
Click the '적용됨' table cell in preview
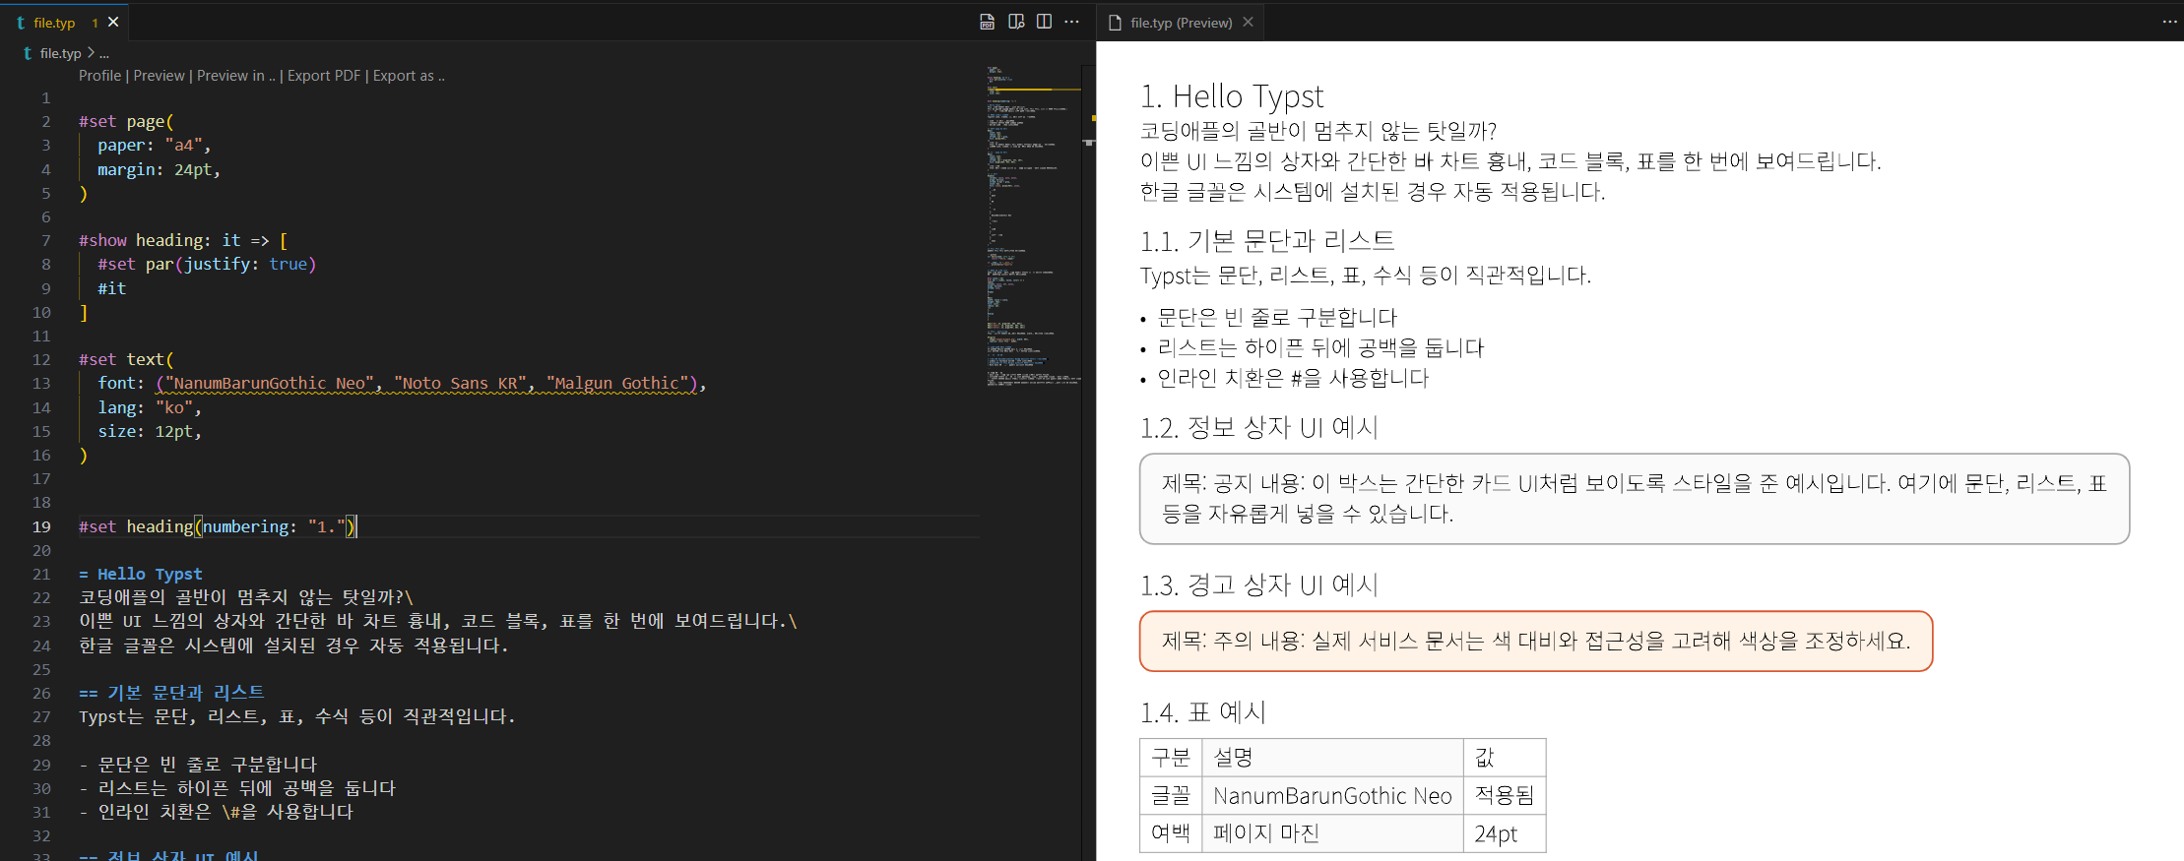click(x=1505, y=796)
